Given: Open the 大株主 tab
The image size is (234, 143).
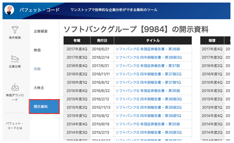Looking at the screenshot, I should [x=39, y=88].
